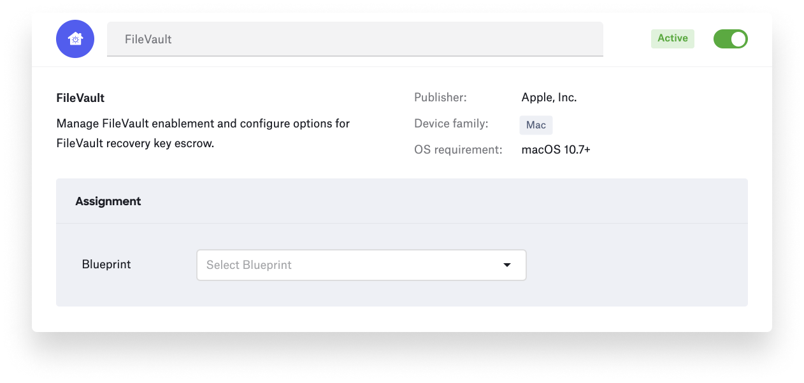Open the Select Blueprint dropdown
Viewport: 804px width, 383px height.
tap(361, 265)
